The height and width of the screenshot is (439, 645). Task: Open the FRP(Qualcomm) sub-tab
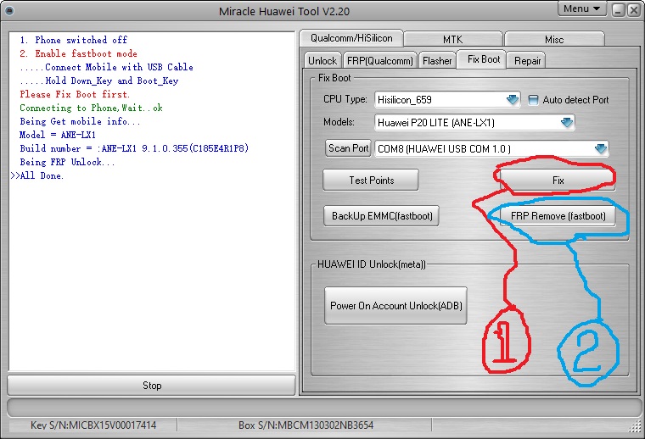click(379, 61)
